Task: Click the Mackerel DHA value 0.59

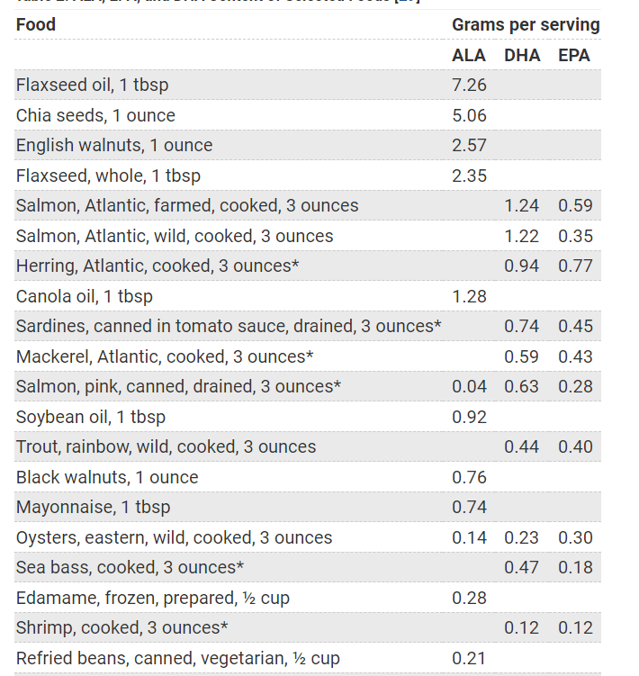Action: click(x=522, y=356)
